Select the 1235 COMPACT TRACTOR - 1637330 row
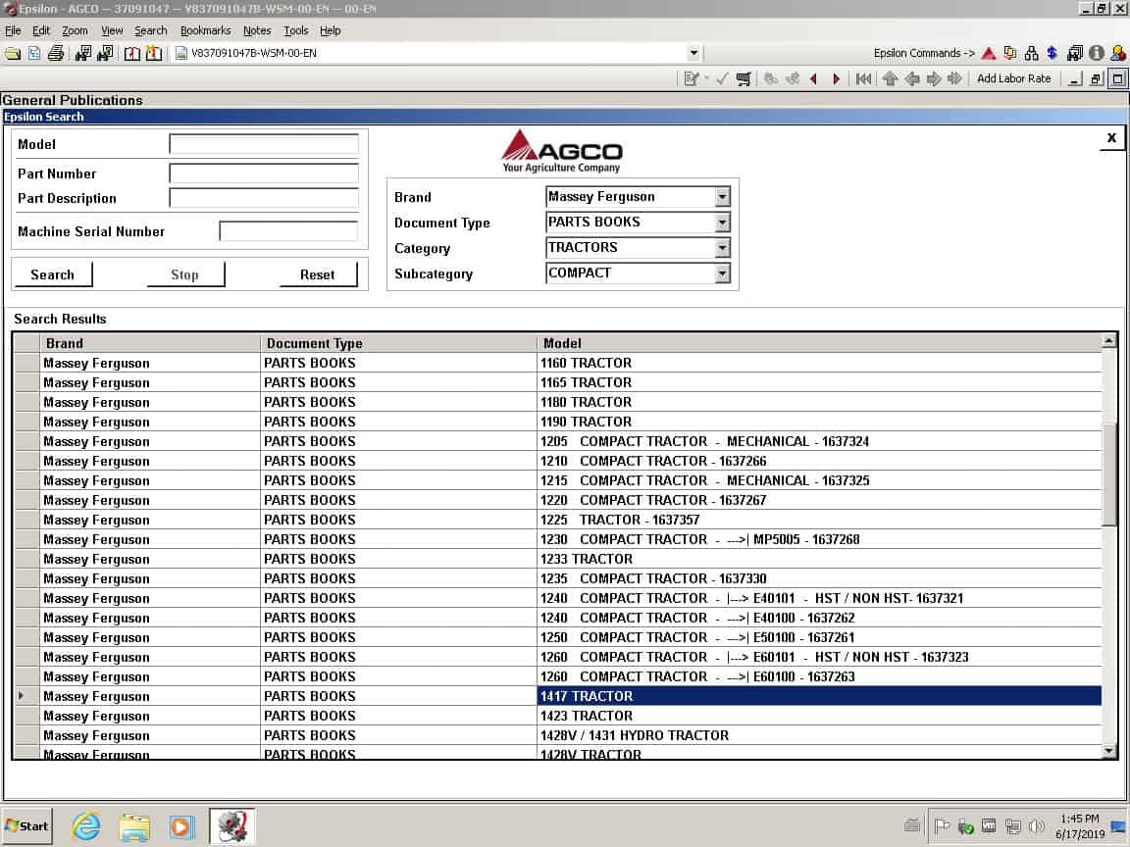Viewport: 1130px width, 847px height. (x=558, y=578)
